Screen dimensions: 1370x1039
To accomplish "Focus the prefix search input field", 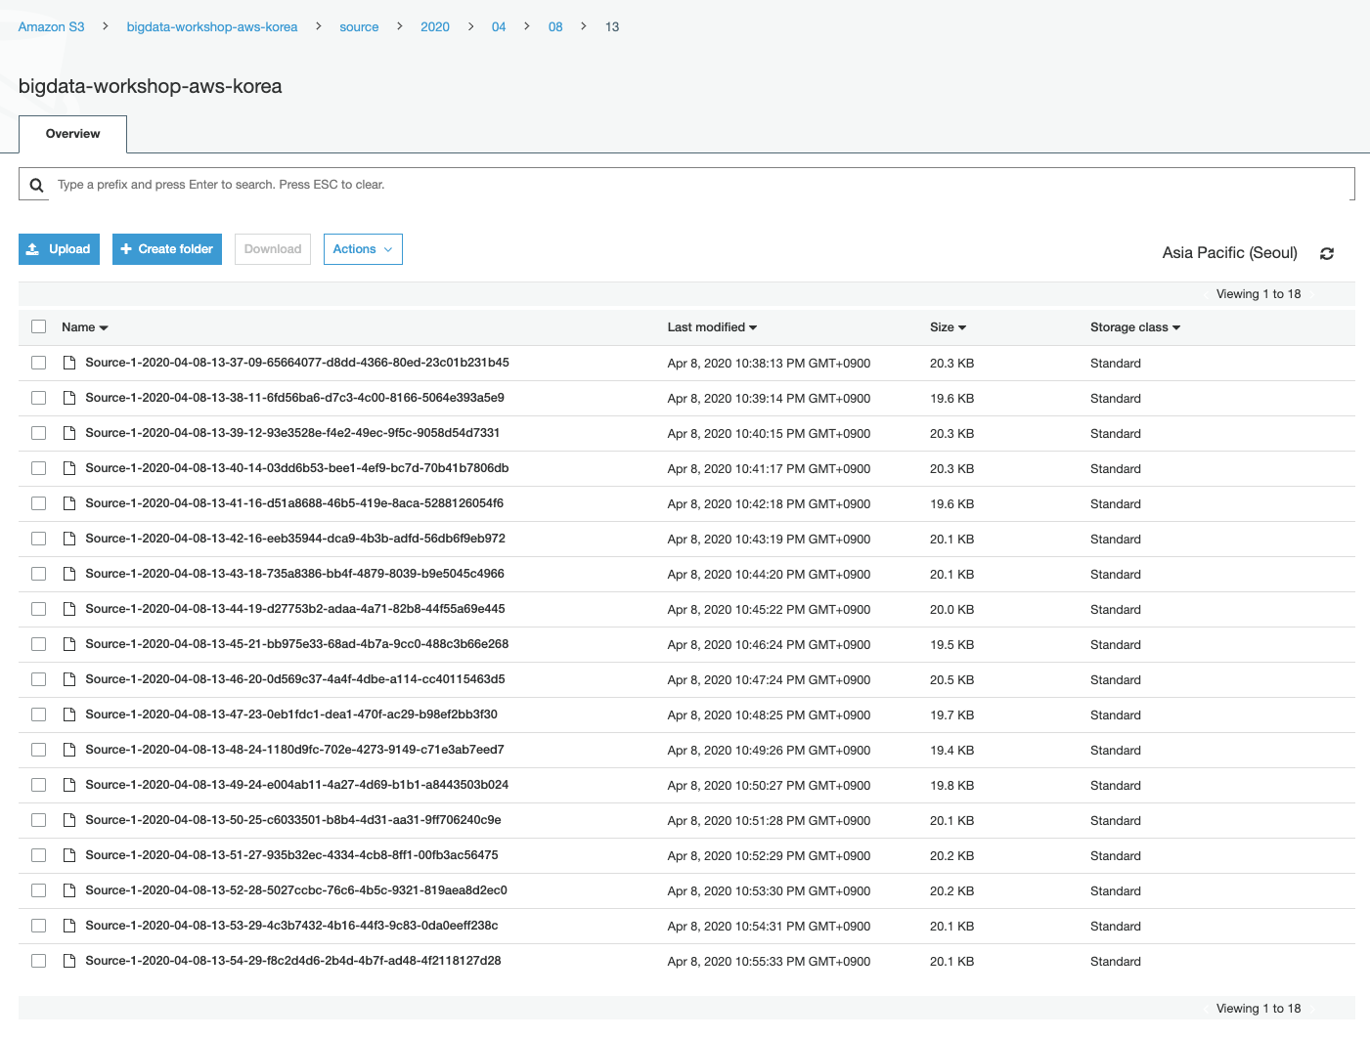I will tap(685, 185).
